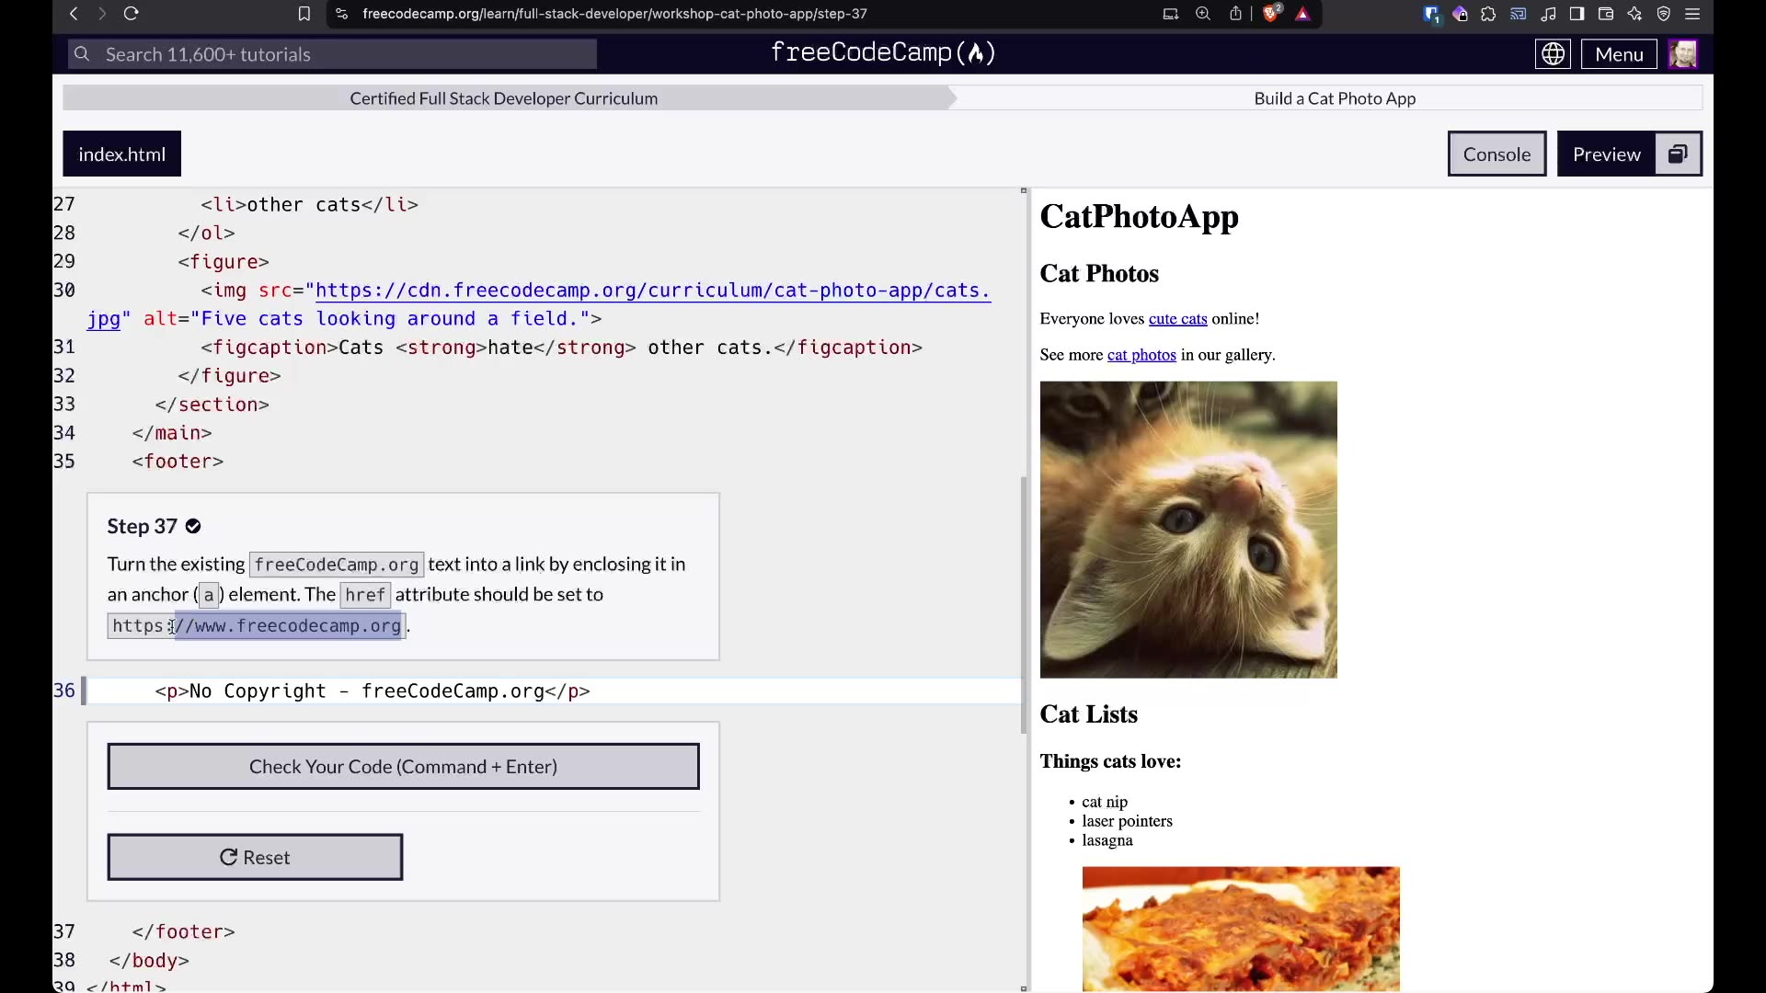The width and height of the screenshot is (1766, 993).
Task: Follow the cute cats link in preview
Action: [1177, 319]
